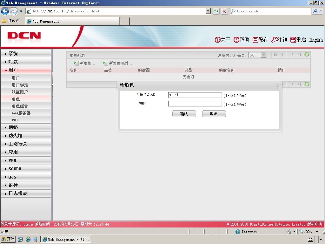Expand the 上网行为 menu section
The height and width of the screenshot is (244, 325).
coord(26,144)
